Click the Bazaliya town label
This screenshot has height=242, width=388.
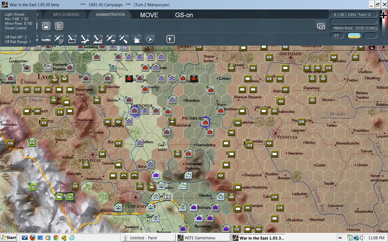(x=193, y=100)
